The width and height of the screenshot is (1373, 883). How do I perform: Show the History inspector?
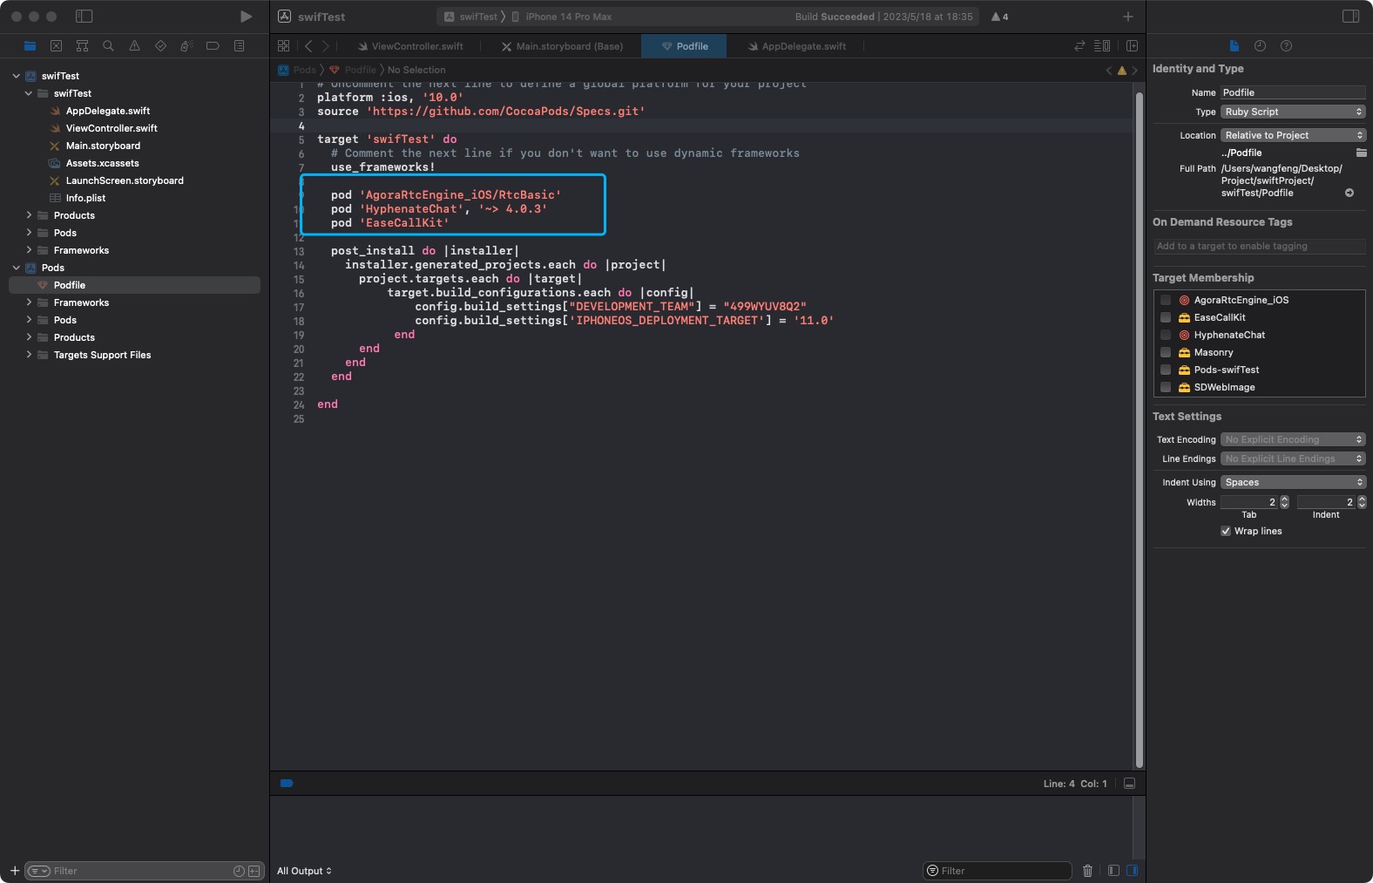(x=1260, y=45)
